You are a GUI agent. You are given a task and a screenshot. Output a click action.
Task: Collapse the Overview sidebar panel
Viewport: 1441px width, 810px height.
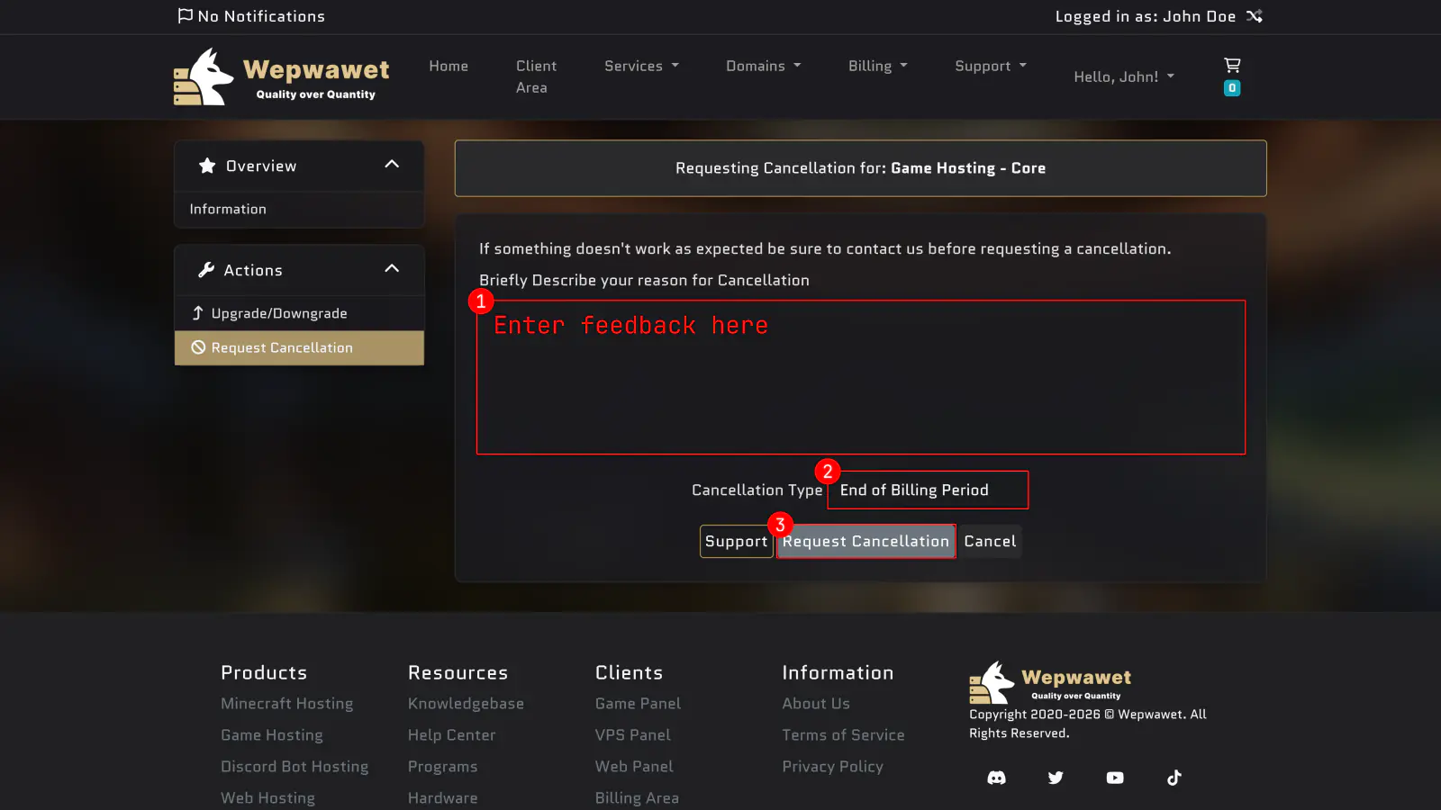point(392,165)
